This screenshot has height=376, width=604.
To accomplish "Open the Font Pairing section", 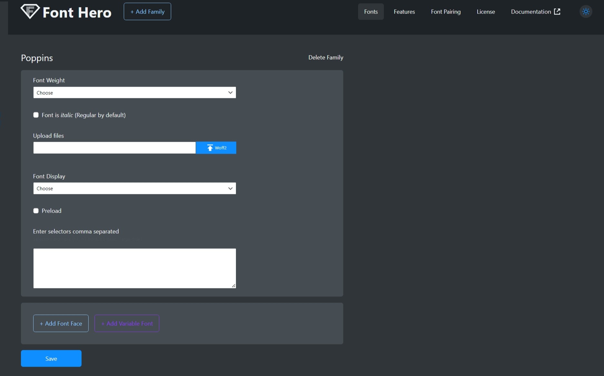I will (x=446, y=11).
